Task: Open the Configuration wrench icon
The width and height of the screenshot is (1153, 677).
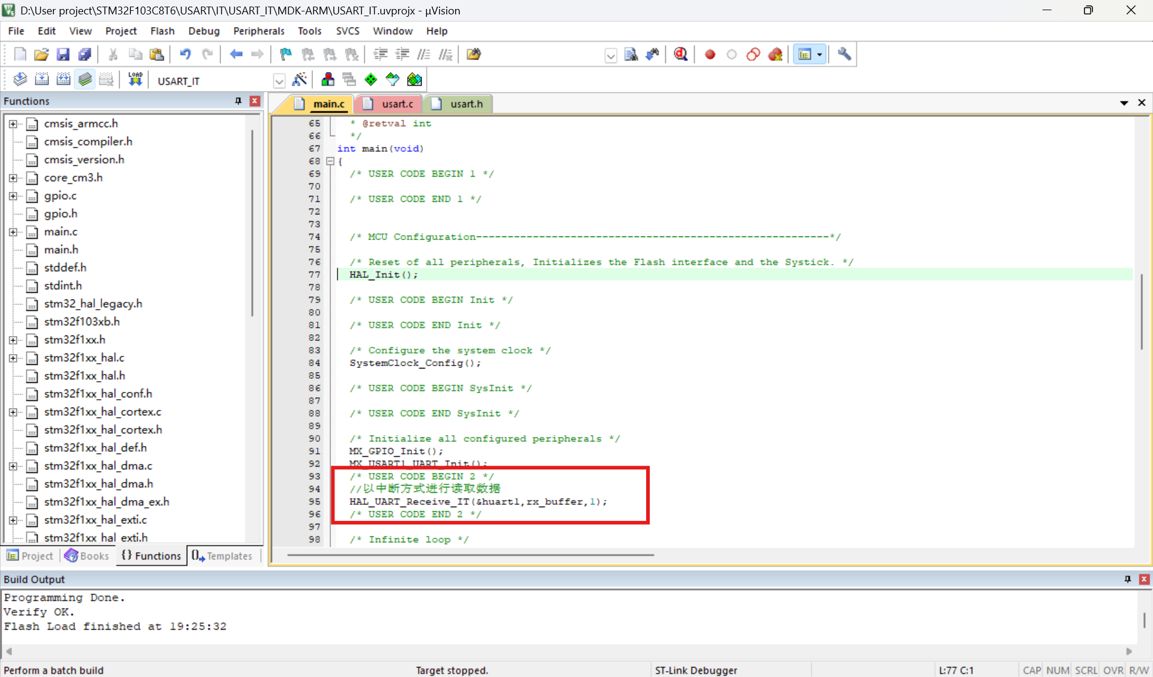Action: click(x=844, y=55)
